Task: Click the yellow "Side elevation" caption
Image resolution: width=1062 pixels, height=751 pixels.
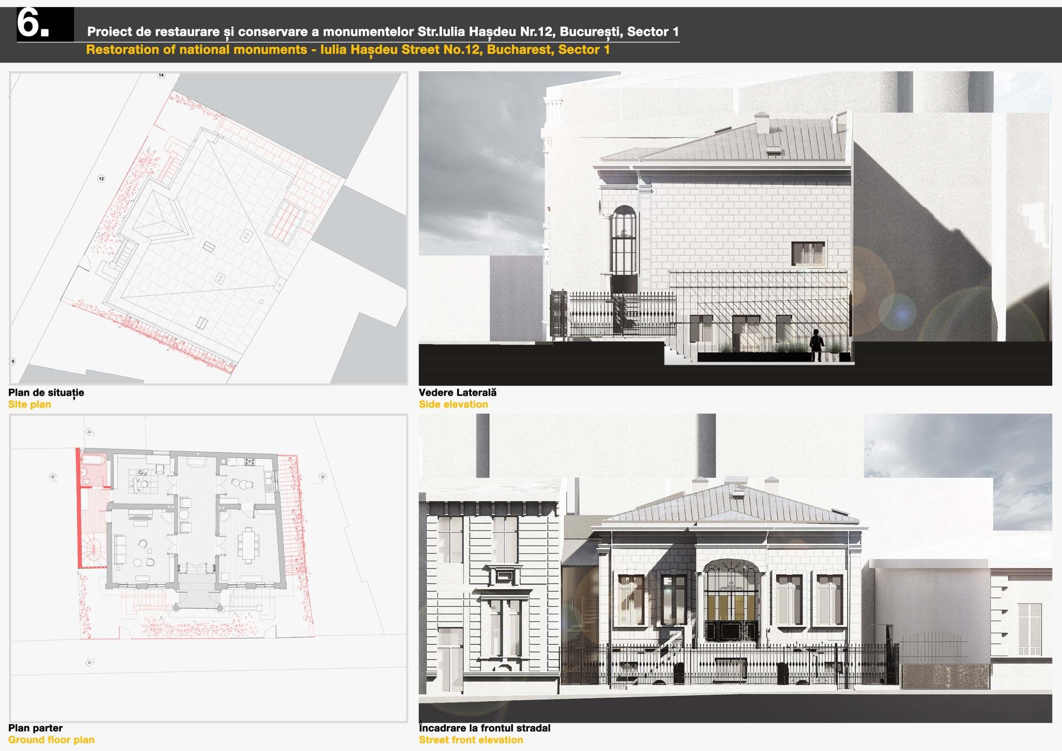Action: [x=453, y=404]
